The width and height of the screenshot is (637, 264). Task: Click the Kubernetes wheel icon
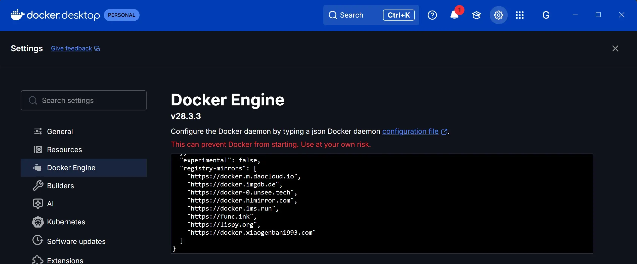[x=38, y=222]
